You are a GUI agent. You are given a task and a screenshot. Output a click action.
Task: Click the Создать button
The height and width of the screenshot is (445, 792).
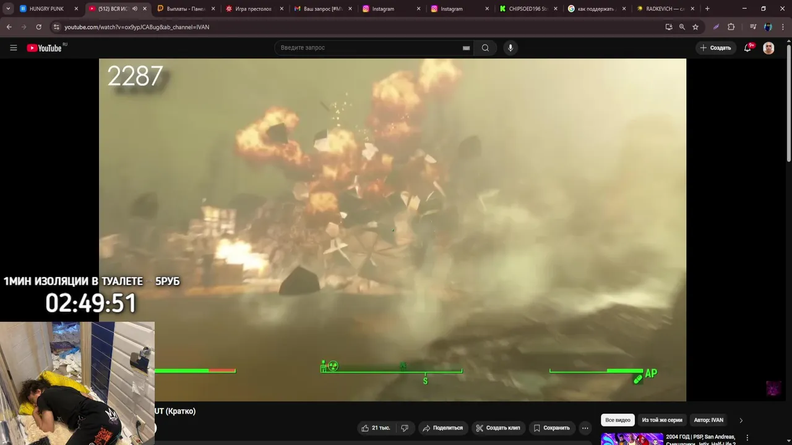click(716, 48)
